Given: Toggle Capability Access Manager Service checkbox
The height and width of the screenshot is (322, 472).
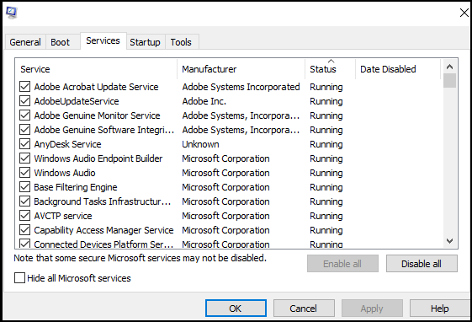Looking at the screenshot, I should 24,230.
